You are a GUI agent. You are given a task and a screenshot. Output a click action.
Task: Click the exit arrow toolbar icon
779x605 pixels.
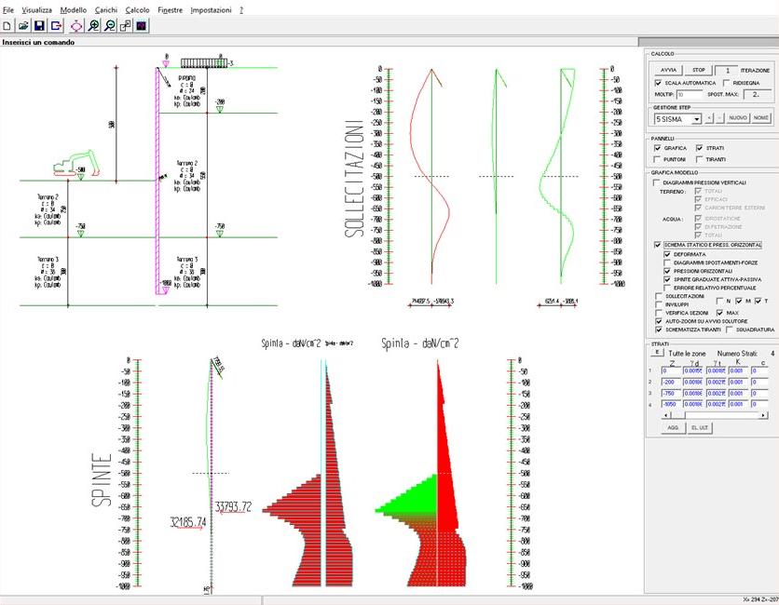[57, 26]
